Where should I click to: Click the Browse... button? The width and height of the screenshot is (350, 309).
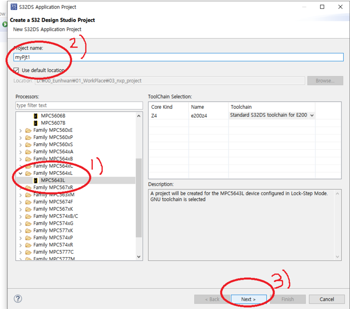325,81
